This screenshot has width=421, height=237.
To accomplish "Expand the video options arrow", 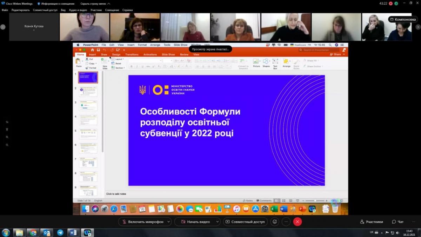I will (218, 222).
